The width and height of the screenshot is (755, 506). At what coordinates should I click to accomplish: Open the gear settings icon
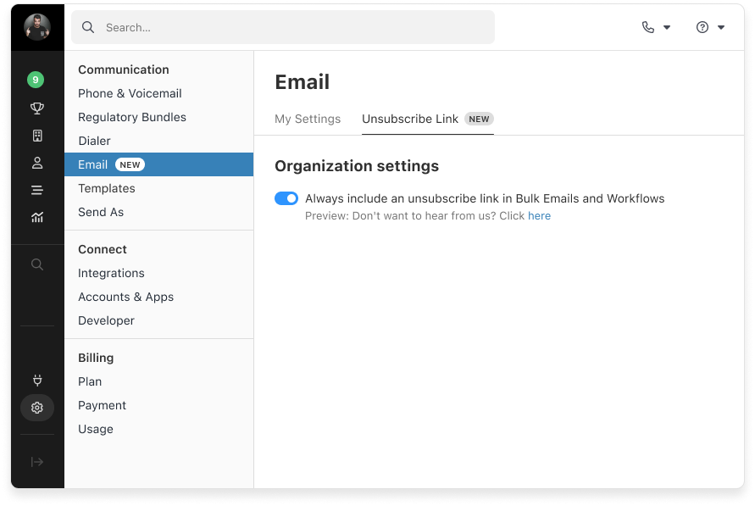click(x=37, y=408)
